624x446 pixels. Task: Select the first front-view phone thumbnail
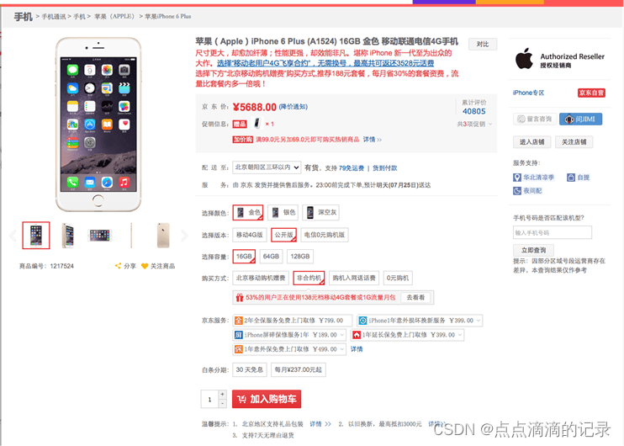tap(36, 236)
